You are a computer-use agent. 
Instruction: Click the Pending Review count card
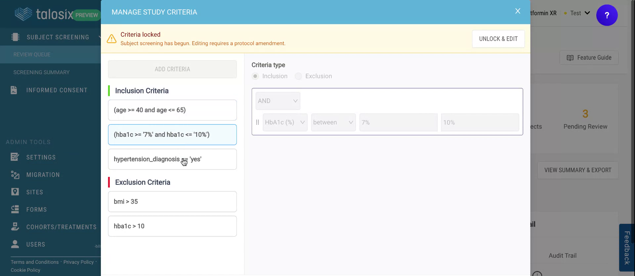pos(585,119)
